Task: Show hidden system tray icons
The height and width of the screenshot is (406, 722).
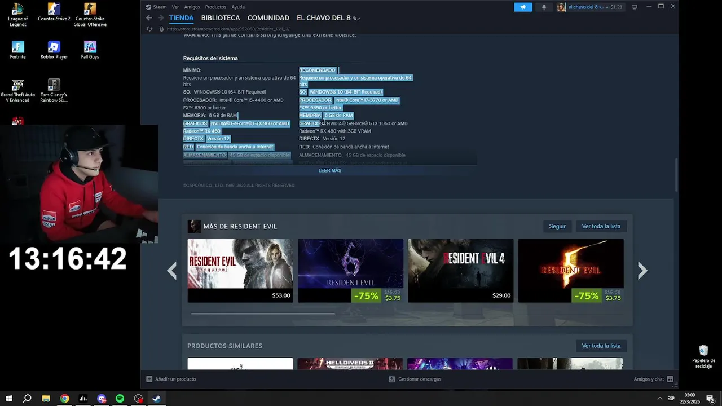Action: pyautogui.click(x=659, y=399)
